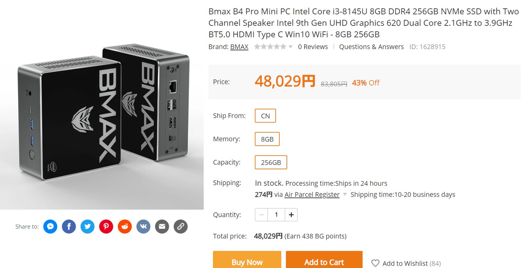Copy product link with chain icon
Screen dimensions: 524x268
point(181,226)
